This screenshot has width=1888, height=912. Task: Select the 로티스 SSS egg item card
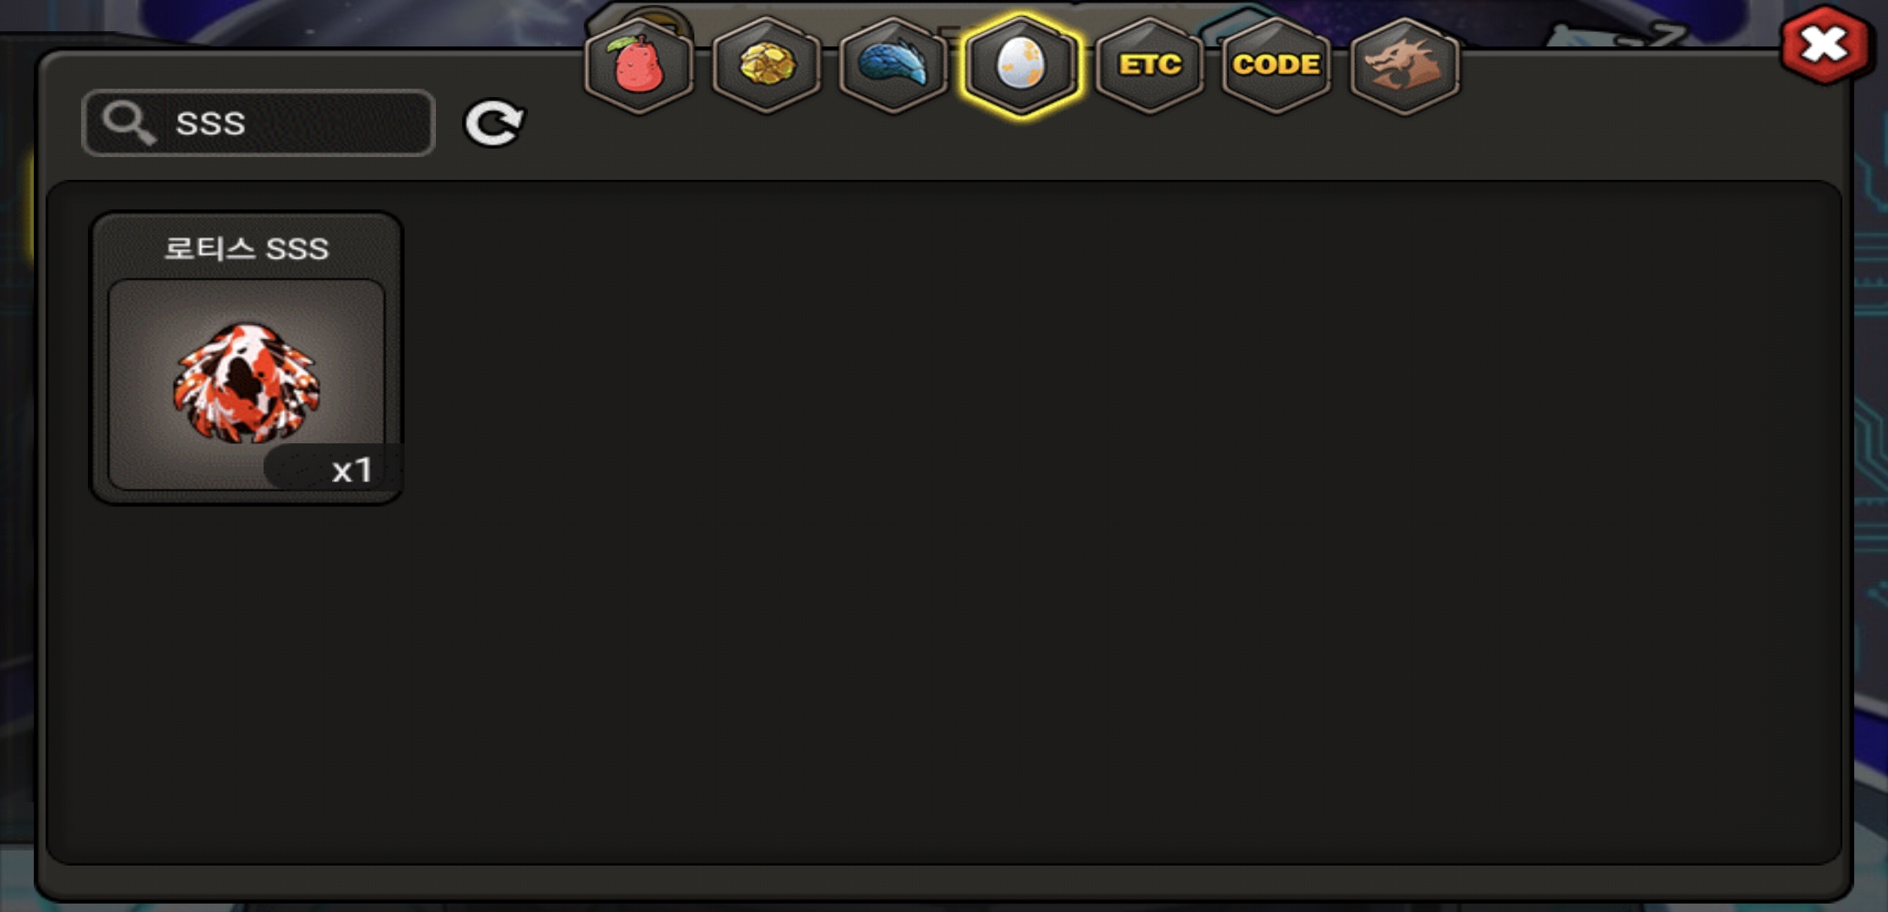tap(247, 358)
